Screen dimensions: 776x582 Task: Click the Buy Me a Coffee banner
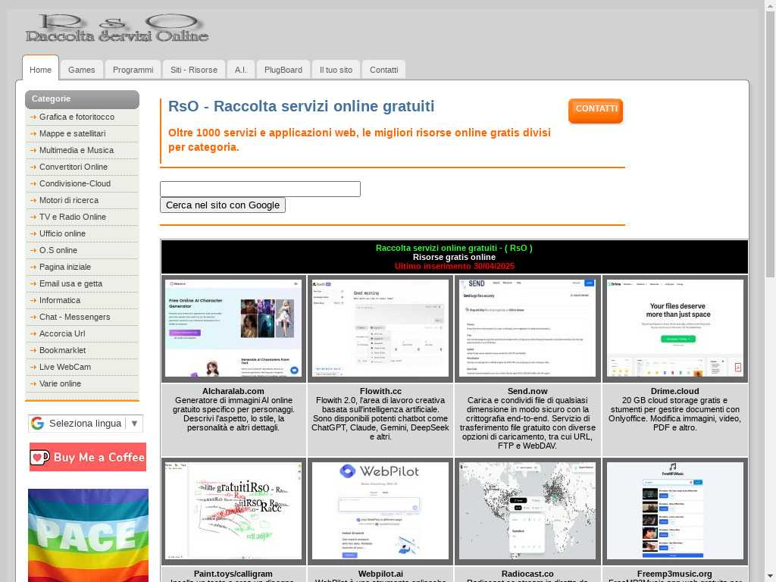pos(88,457)
